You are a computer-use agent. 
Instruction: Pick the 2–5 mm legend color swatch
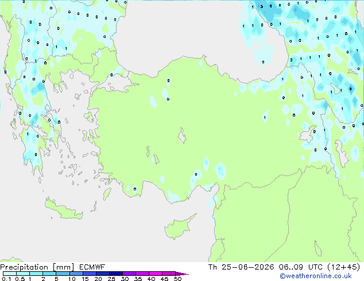49,274
